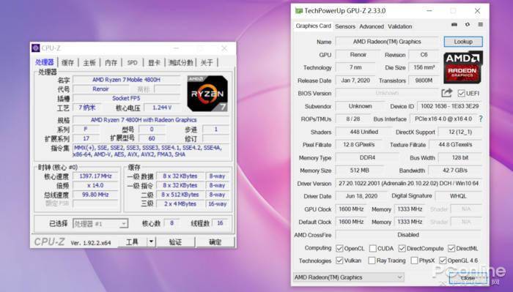
Task: Open the CPU-Z 缓存 tab
Action: click(x=67, y=63)
